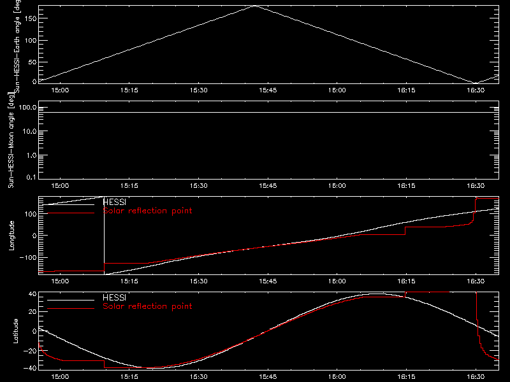The image size is (510, 382).
Task: Click 16:30 under the Earth angle plot
Action: click(x=476, y=90)
